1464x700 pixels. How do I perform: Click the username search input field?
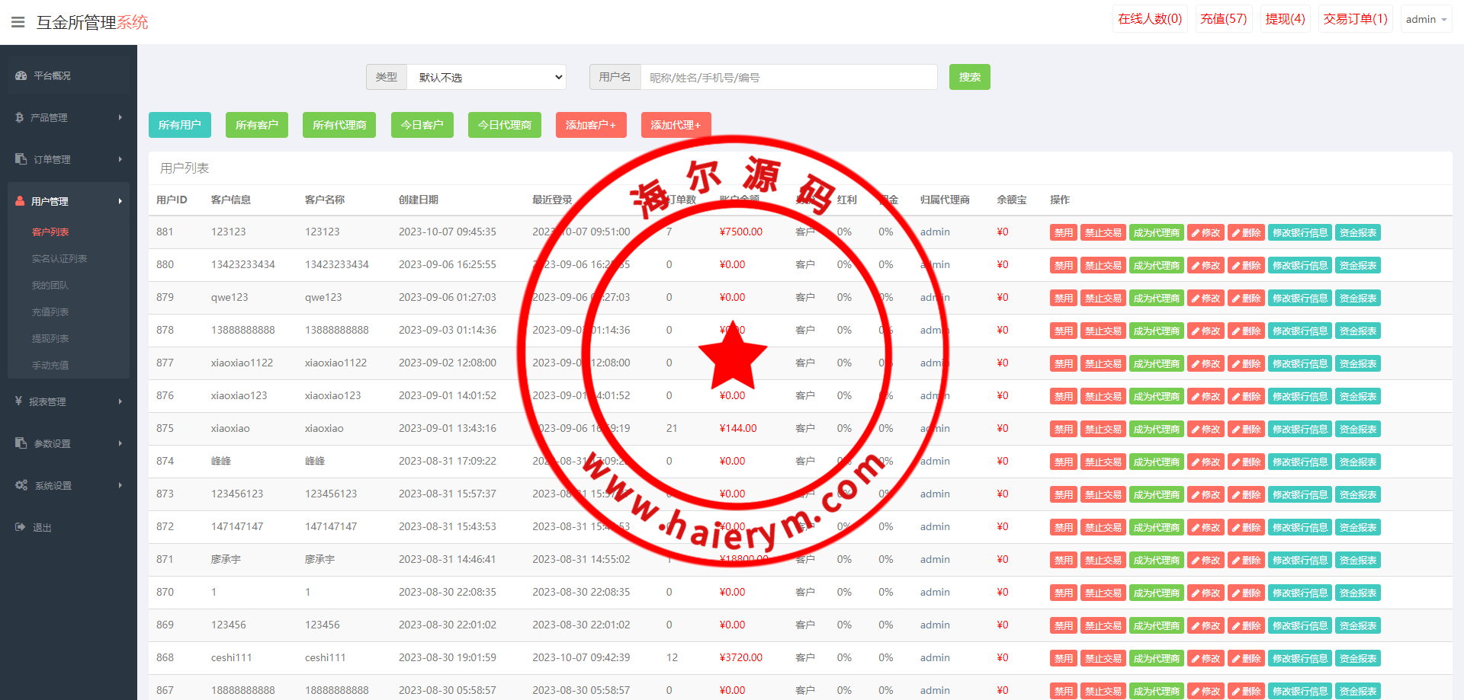(x=788, y=77)
